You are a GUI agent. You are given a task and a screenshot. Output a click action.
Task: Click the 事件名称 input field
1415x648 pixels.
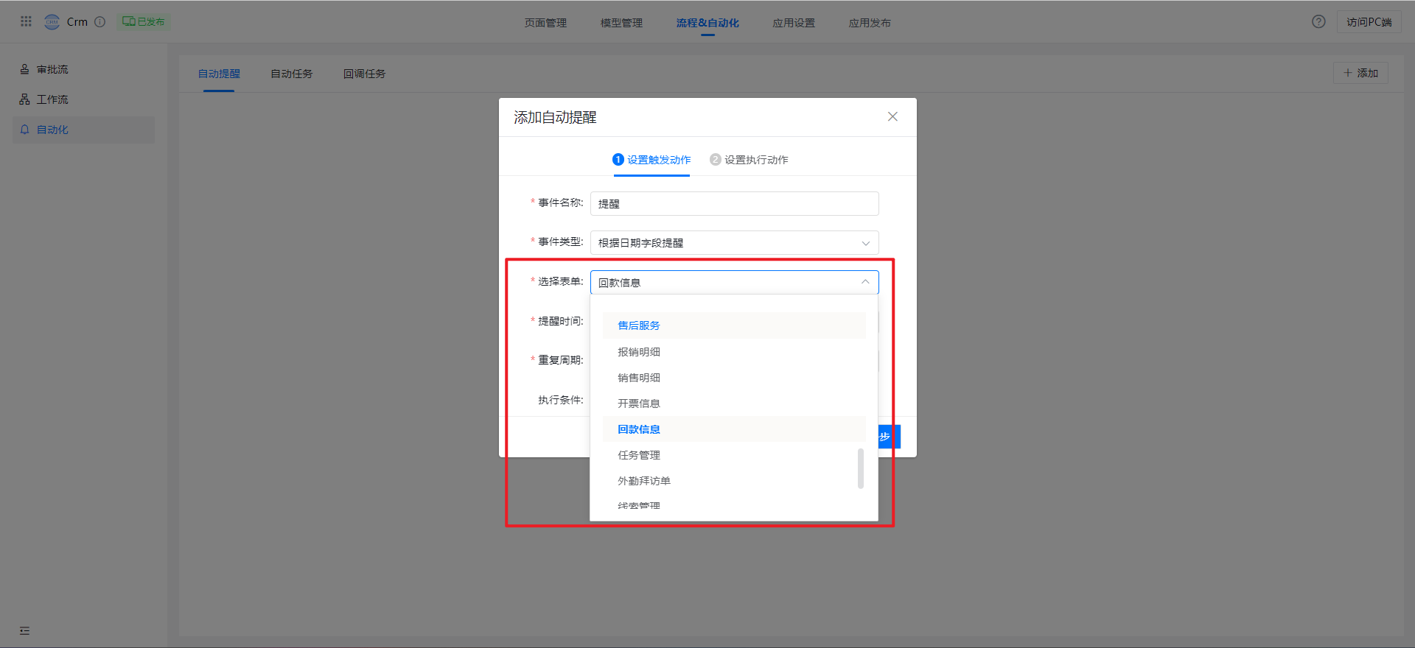point(734,203)
